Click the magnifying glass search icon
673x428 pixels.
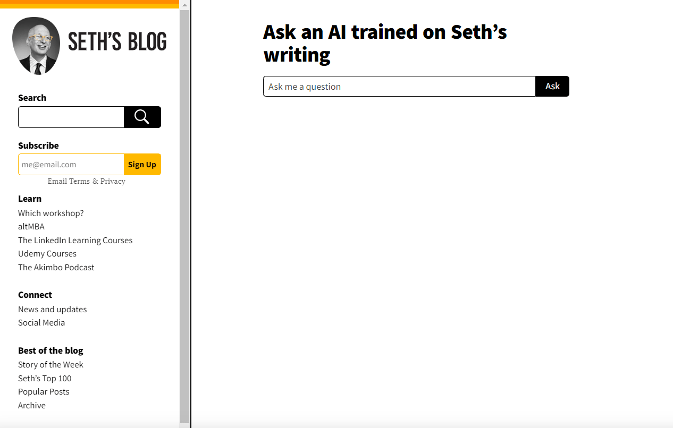point(142,117)
